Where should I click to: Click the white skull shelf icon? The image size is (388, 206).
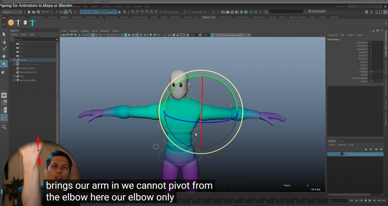pos(25,23)
